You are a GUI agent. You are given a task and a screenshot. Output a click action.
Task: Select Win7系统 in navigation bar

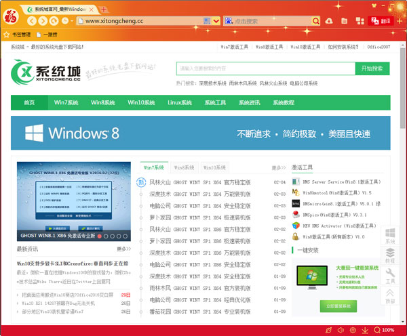[x=66, y=103]
